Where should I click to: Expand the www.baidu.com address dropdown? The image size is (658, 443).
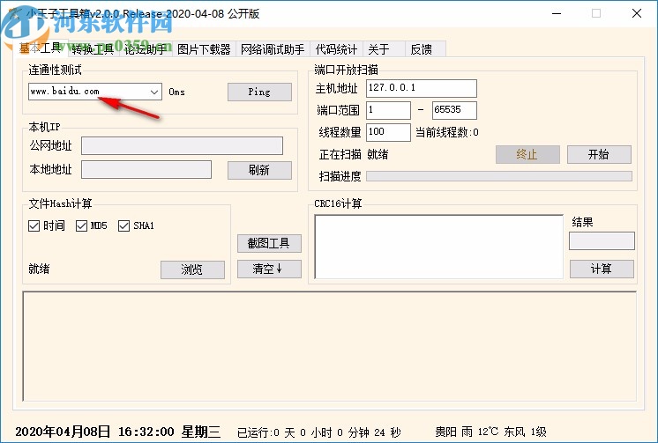coord(154,92)
